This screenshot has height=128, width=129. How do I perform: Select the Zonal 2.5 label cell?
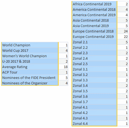(x=94, y=64)
